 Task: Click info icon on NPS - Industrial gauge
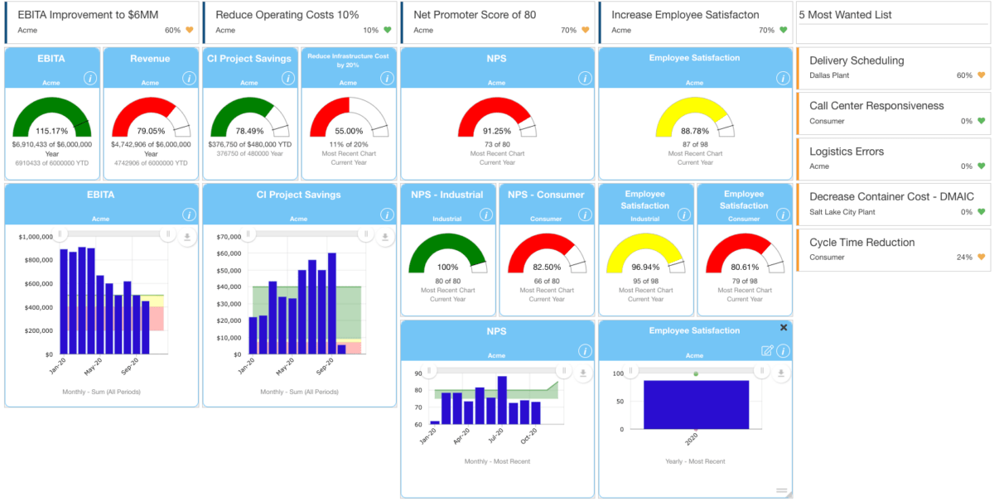[x=486, y=214]
